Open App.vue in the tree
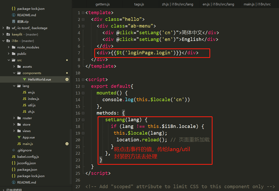 29,137
